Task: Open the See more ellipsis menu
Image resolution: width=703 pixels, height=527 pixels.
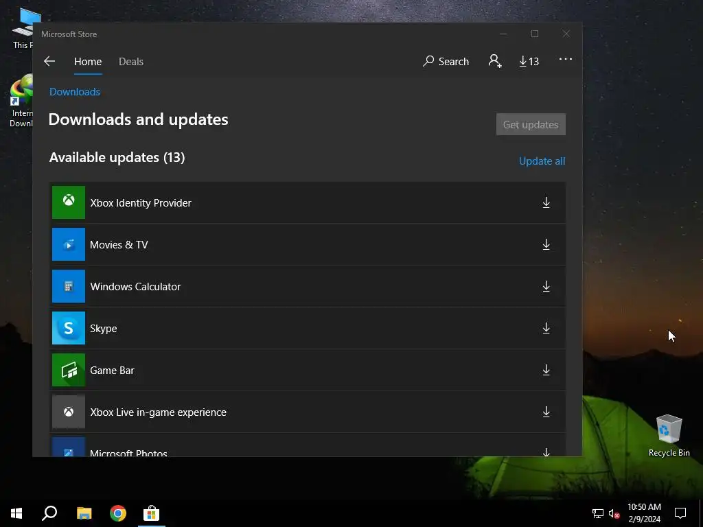Action: pos(566,59)
